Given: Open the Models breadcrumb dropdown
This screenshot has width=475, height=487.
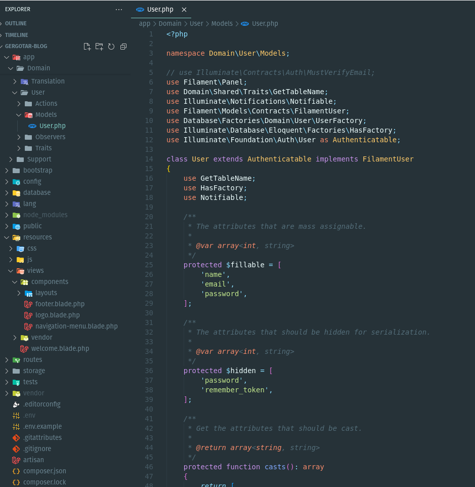Looking at the screenshot, I should pos(221,23).
